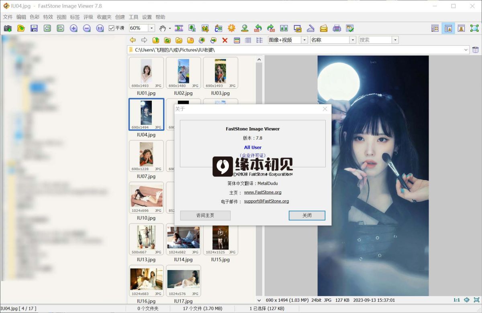Click the camera import photos icon
The image size is (482, 313).
(x=8, y=28)
